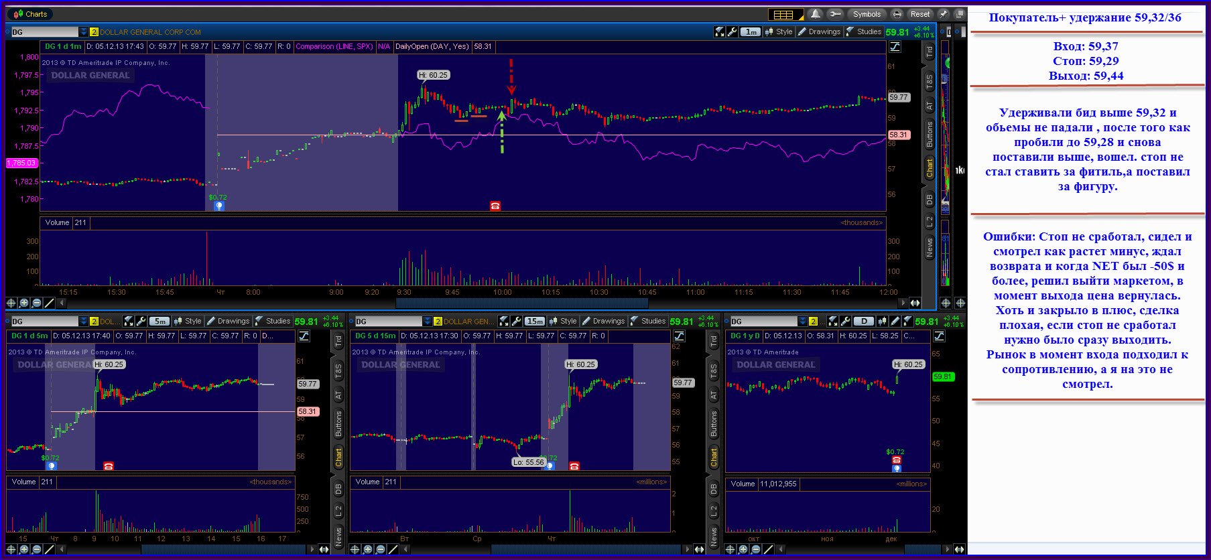
Task: Open chart settings wrench on main 1m chart
Action: tap(732, 31)
